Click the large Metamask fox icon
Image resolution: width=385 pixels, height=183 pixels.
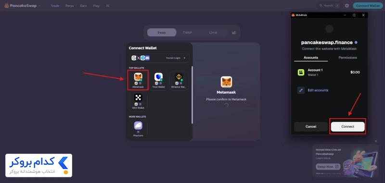point(226,82)
